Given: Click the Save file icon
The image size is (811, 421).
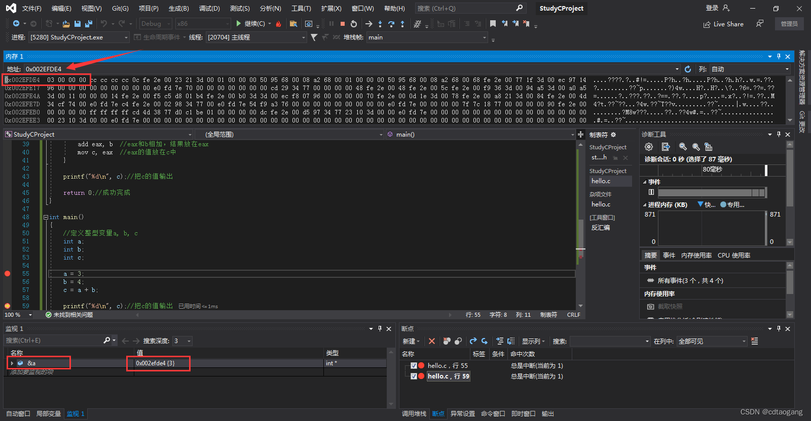Looking at the screenshot, I should [78, 24].
